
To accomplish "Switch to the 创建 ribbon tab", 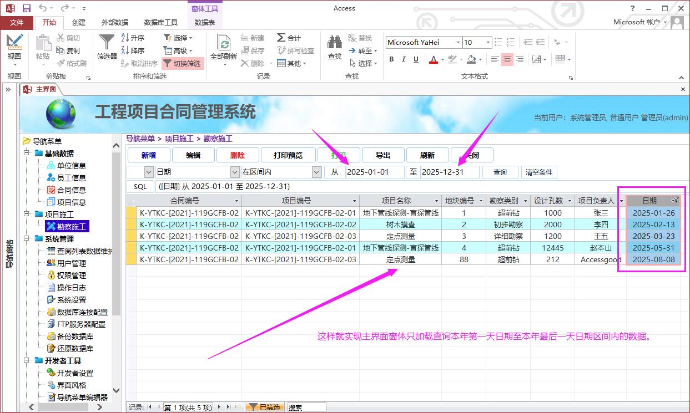I will 79,23.
